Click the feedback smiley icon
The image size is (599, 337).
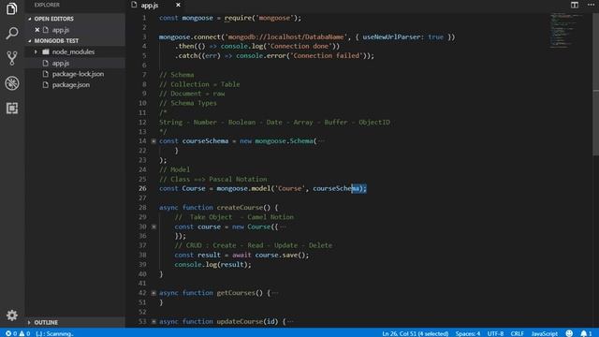tap(569, 333)
